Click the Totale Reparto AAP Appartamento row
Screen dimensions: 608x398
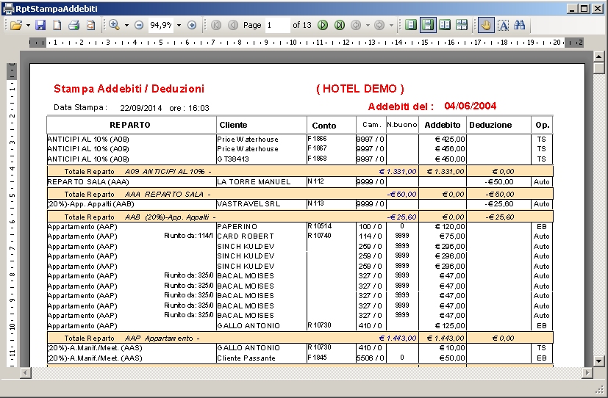(x=300, y=338)
